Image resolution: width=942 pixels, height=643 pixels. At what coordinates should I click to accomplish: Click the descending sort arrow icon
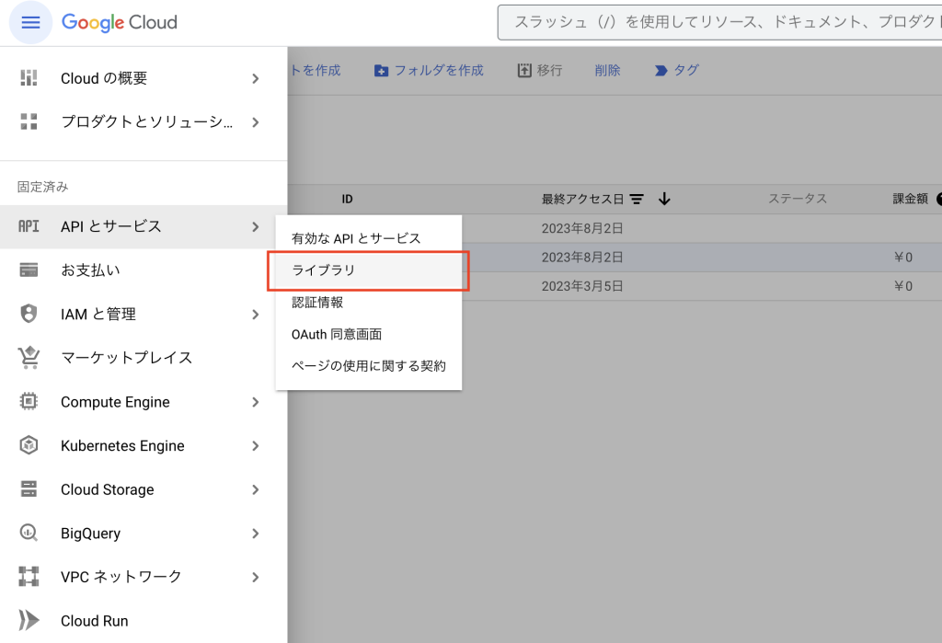tap(664, 199)
